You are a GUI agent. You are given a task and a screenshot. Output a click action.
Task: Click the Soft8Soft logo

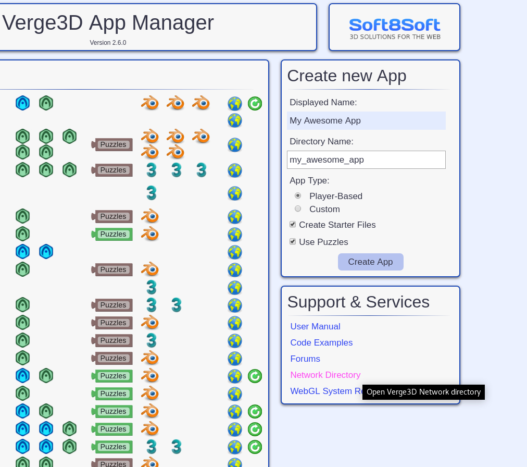tap(395, 29)
